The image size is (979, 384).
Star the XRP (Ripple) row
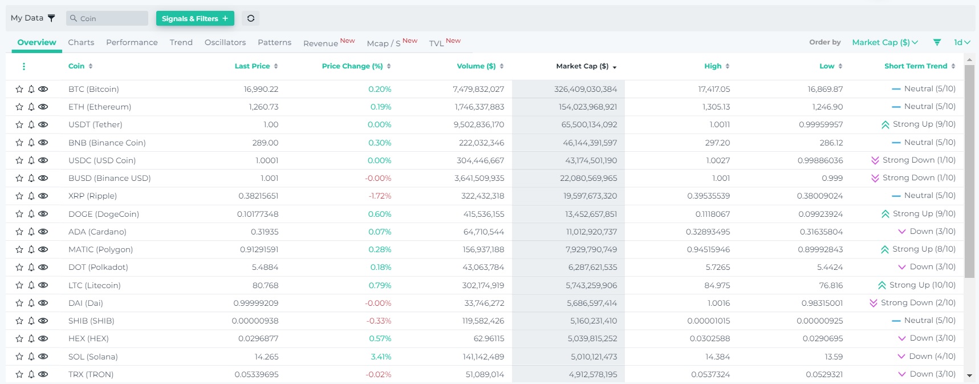click(19, 196)
